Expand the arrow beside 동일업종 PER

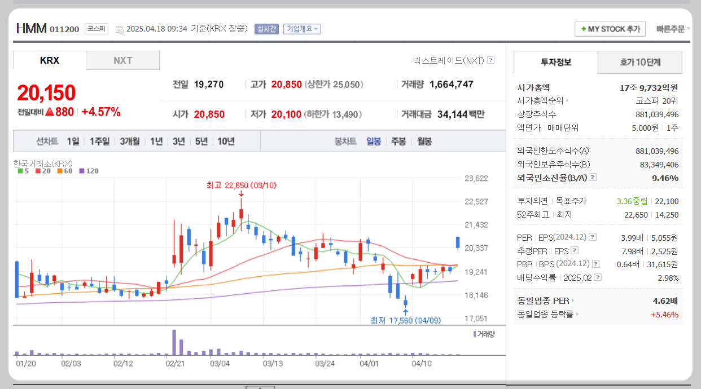(573, 300)
